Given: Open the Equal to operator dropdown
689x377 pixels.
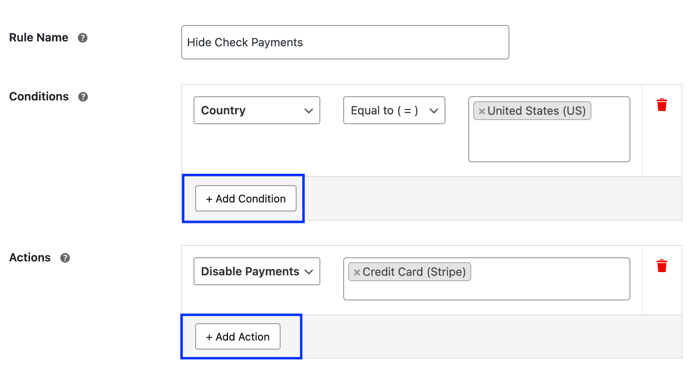Looking at the screenshot, I should (394, 110).
